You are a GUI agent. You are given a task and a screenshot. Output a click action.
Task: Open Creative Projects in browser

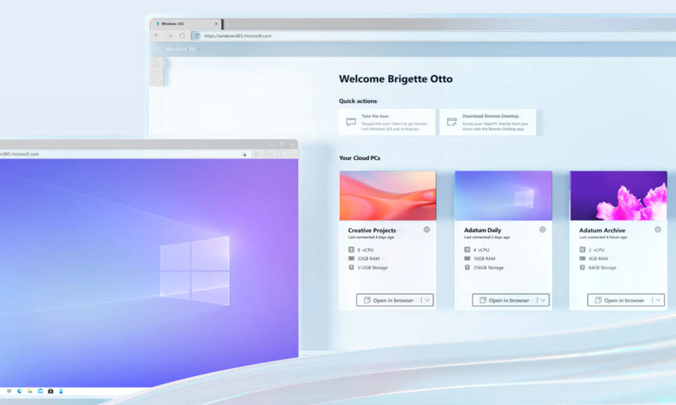389,300
